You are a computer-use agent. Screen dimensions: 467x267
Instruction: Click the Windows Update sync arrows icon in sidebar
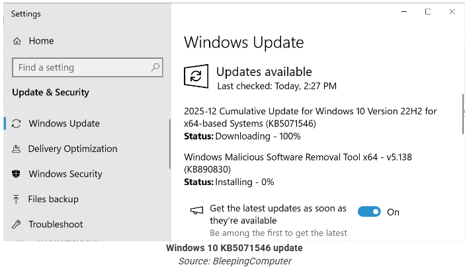pos(17,124)
